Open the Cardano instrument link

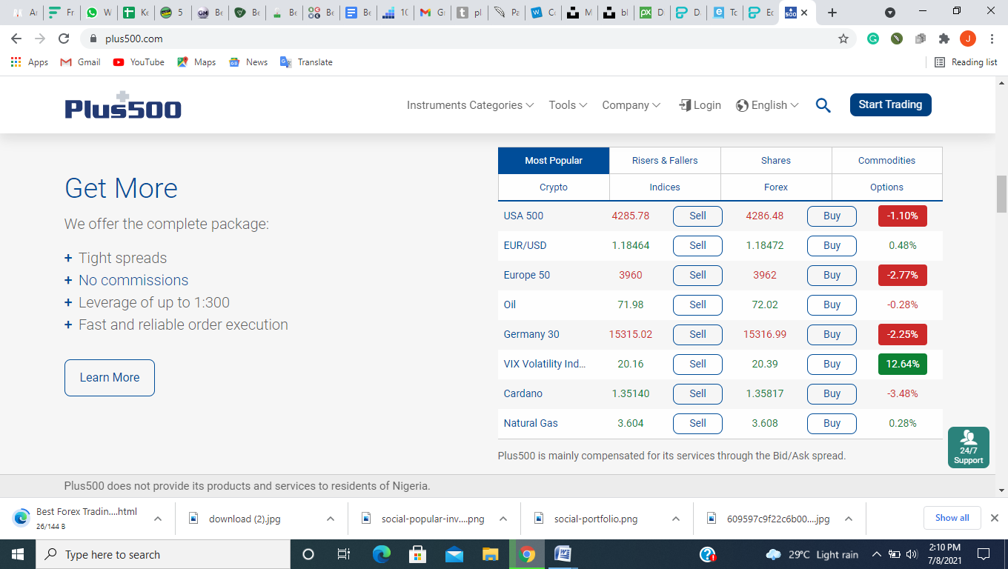coord(523,393)
